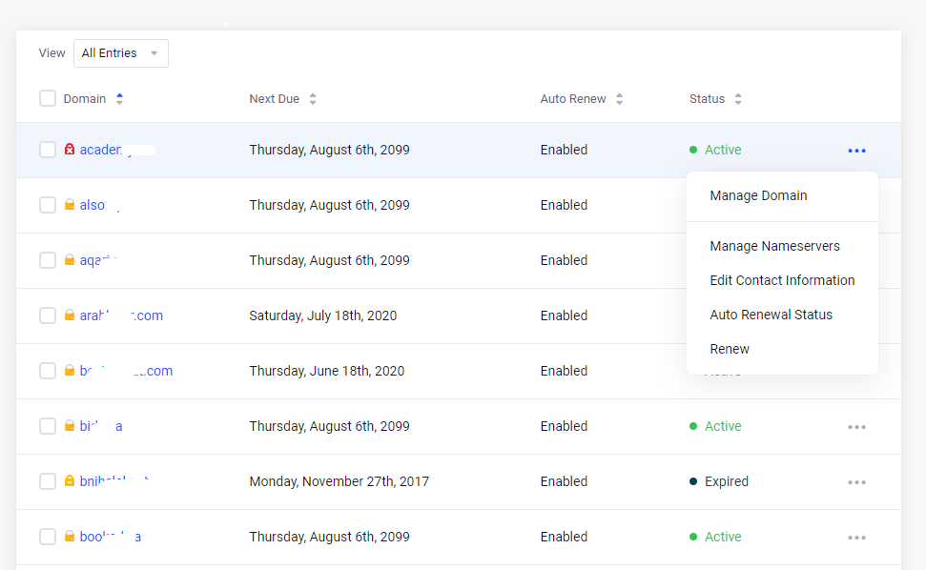Check the box for the first domain row

48,150
